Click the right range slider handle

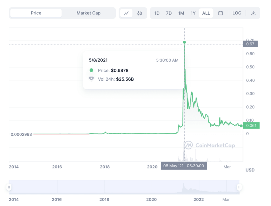239,187
